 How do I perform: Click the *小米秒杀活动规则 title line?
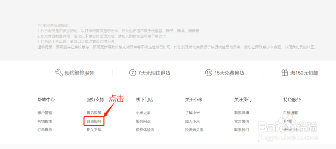click(54, 26)
